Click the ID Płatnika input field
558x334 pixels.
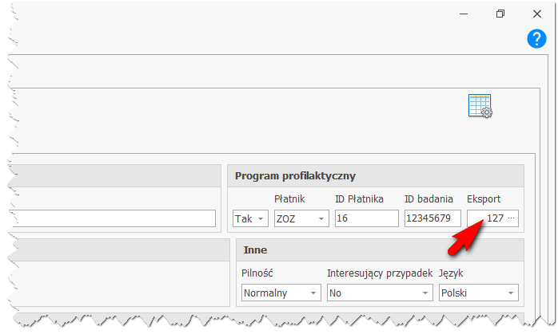tap(367, 218)
